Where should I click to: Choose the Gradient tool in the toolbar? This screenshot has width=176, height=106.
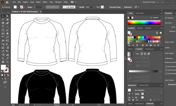(7, 48)
